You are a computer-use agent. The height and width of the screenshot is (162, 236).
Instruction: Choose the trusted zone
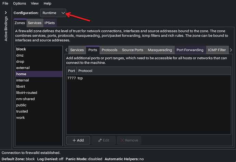click(22, 111)
